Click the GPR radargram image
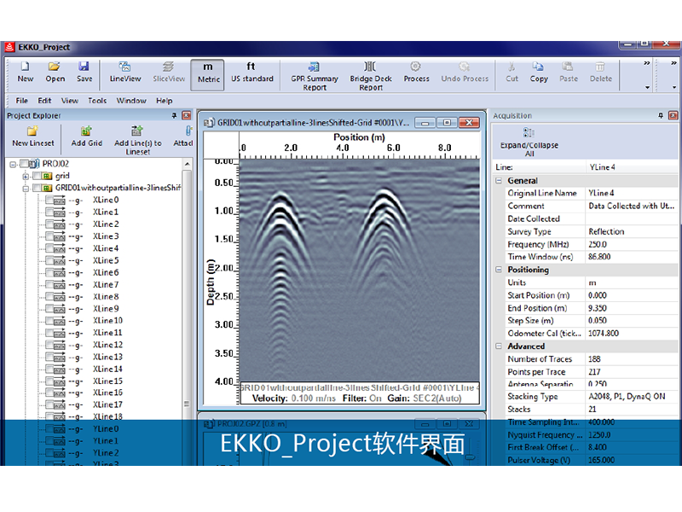Screen dimensions: 682x512 pyautogui.click(x=359, y=270)
